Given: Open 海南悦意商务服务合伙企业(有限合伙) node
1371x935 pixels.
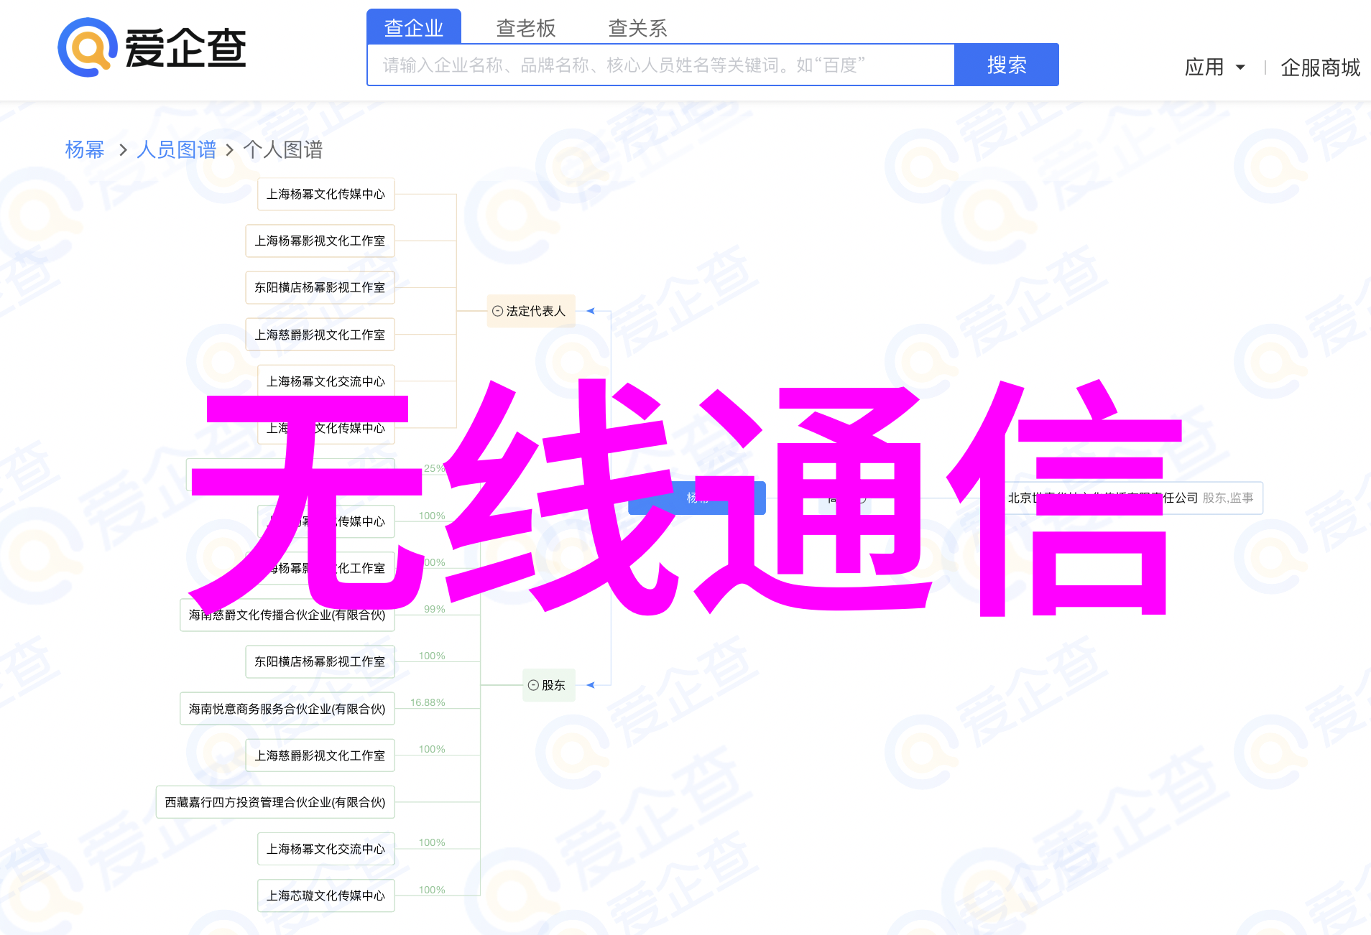Looking at the screenshot, I should (x=287, y=709).
